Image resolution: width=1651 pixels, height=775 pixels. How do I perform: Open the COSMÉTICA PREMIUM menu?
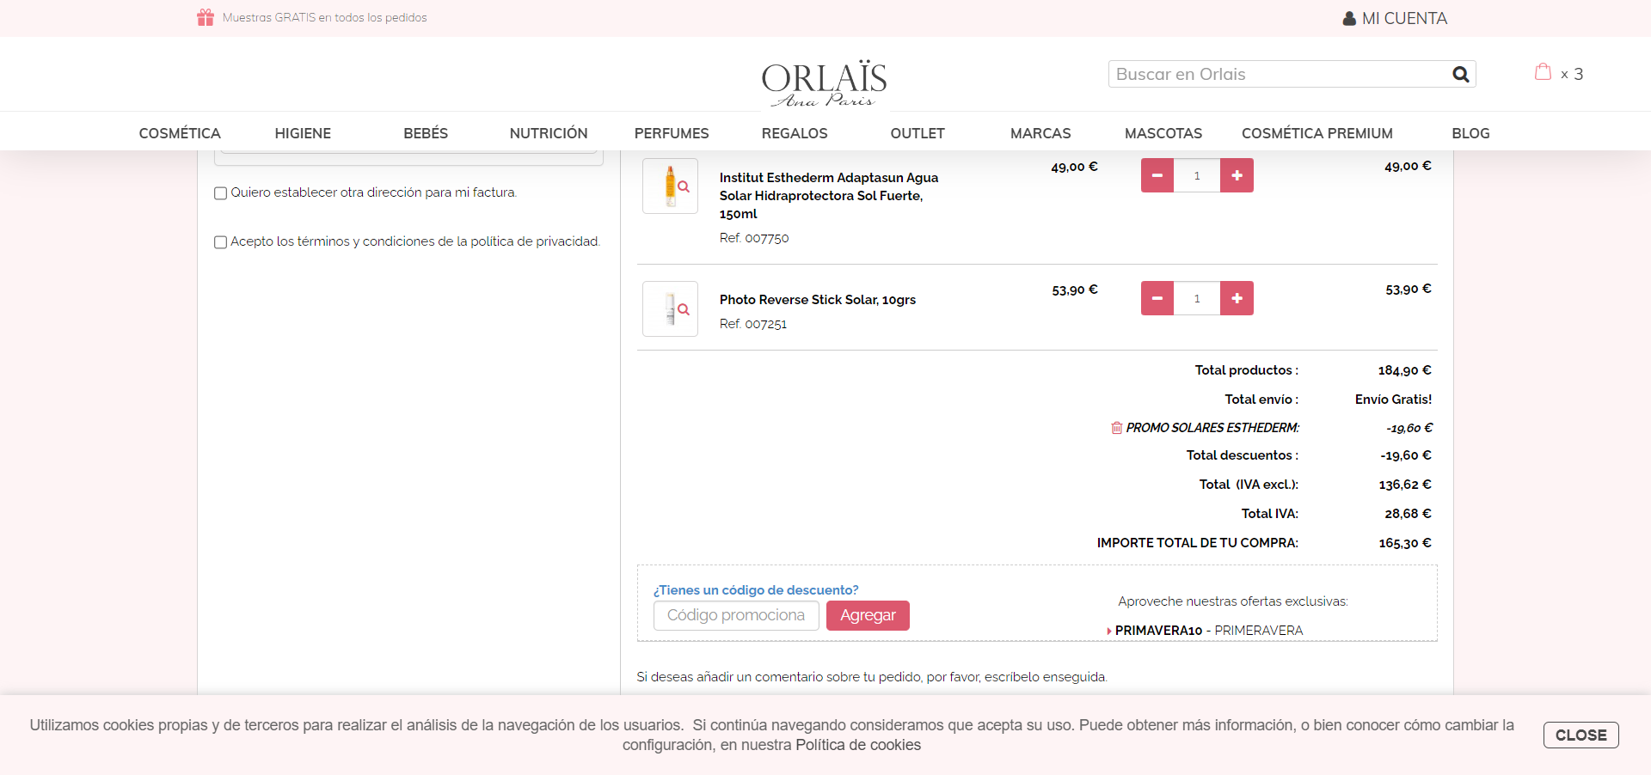click(x=1317, y=133)
